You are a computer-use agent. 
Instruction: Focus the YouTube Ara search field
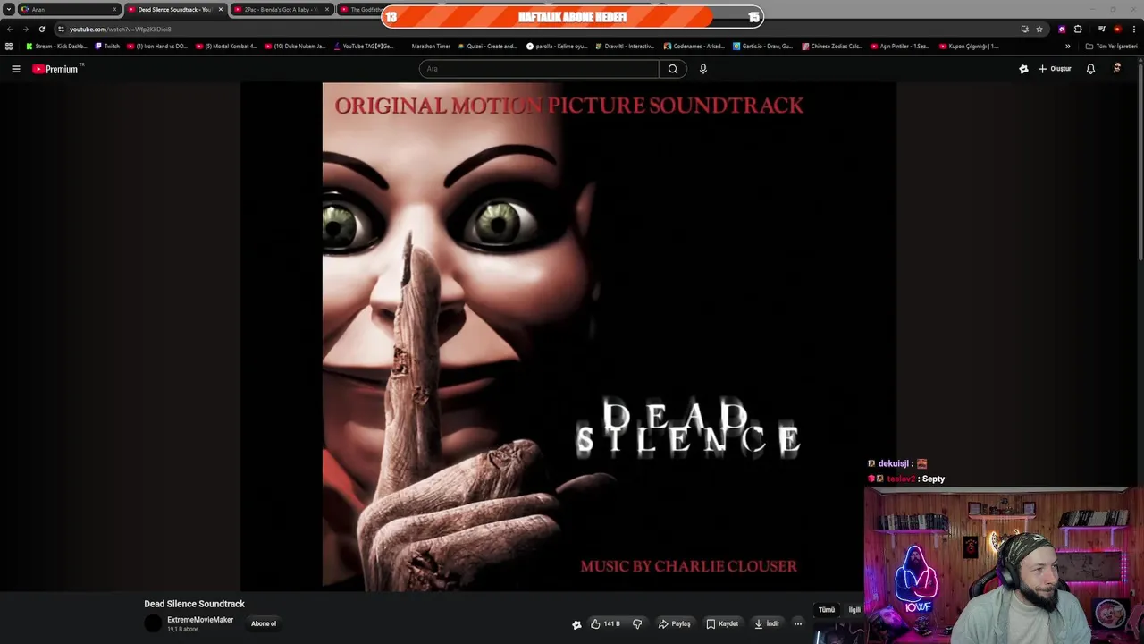(539, 69)
